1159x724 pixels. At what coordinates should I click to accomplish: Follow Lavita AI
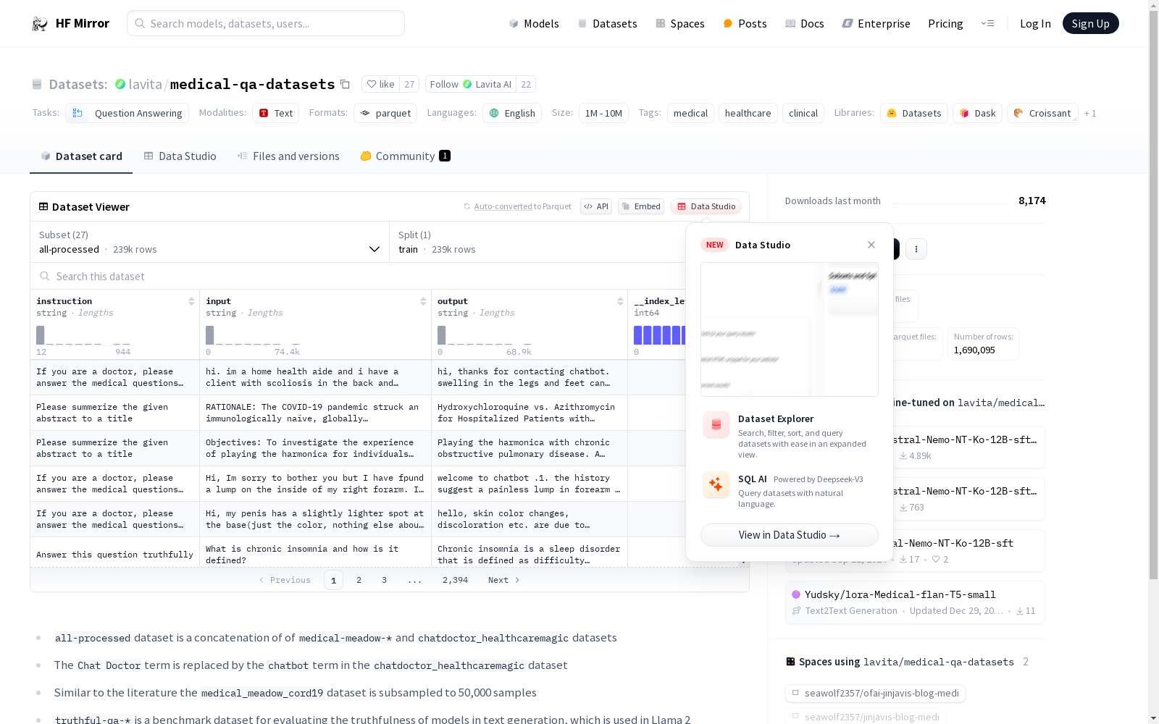pyautogui.click(x=471, y=84)
